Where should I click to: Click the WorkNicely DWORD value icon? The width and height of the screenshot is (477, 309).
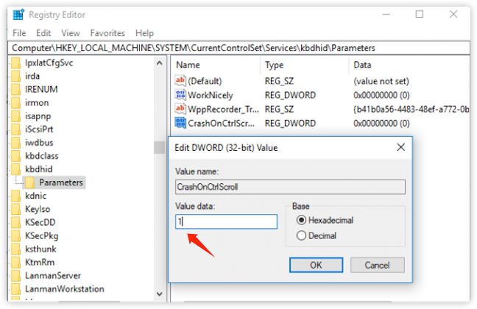[180, 95]
